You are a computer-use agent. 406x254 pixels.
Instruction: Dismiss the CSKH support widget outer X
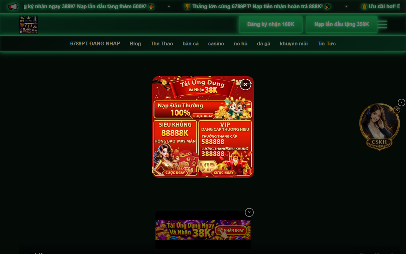click(x=402, y=103)
